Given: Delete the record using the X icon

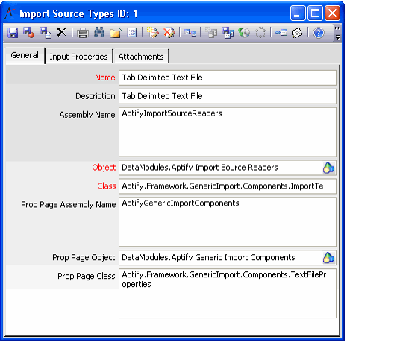Looking at the screenshot, I should coord(62,33).
